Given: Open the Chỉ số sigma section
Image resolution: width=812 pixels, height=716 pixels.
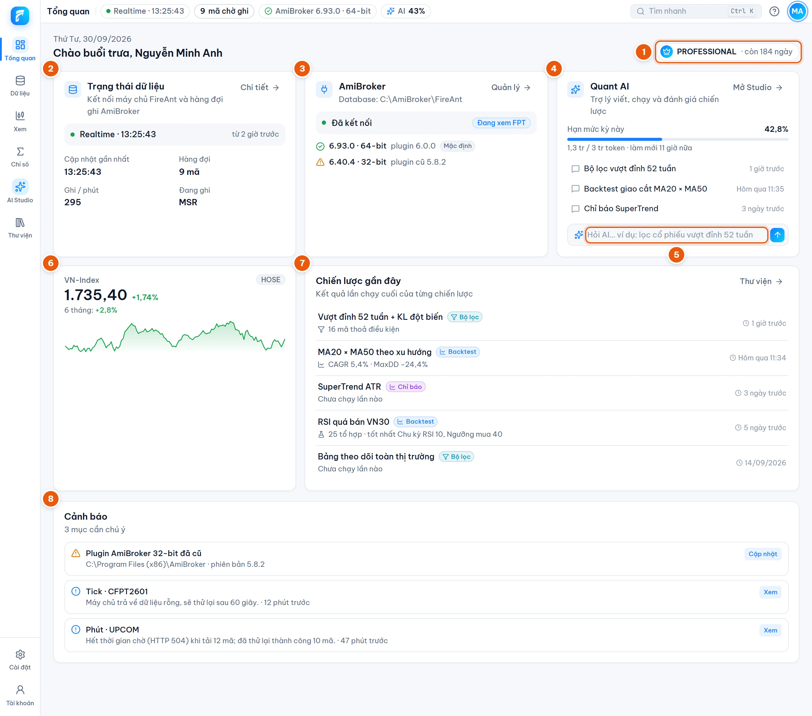Looking at the screenshot, I should coord(20,156).
